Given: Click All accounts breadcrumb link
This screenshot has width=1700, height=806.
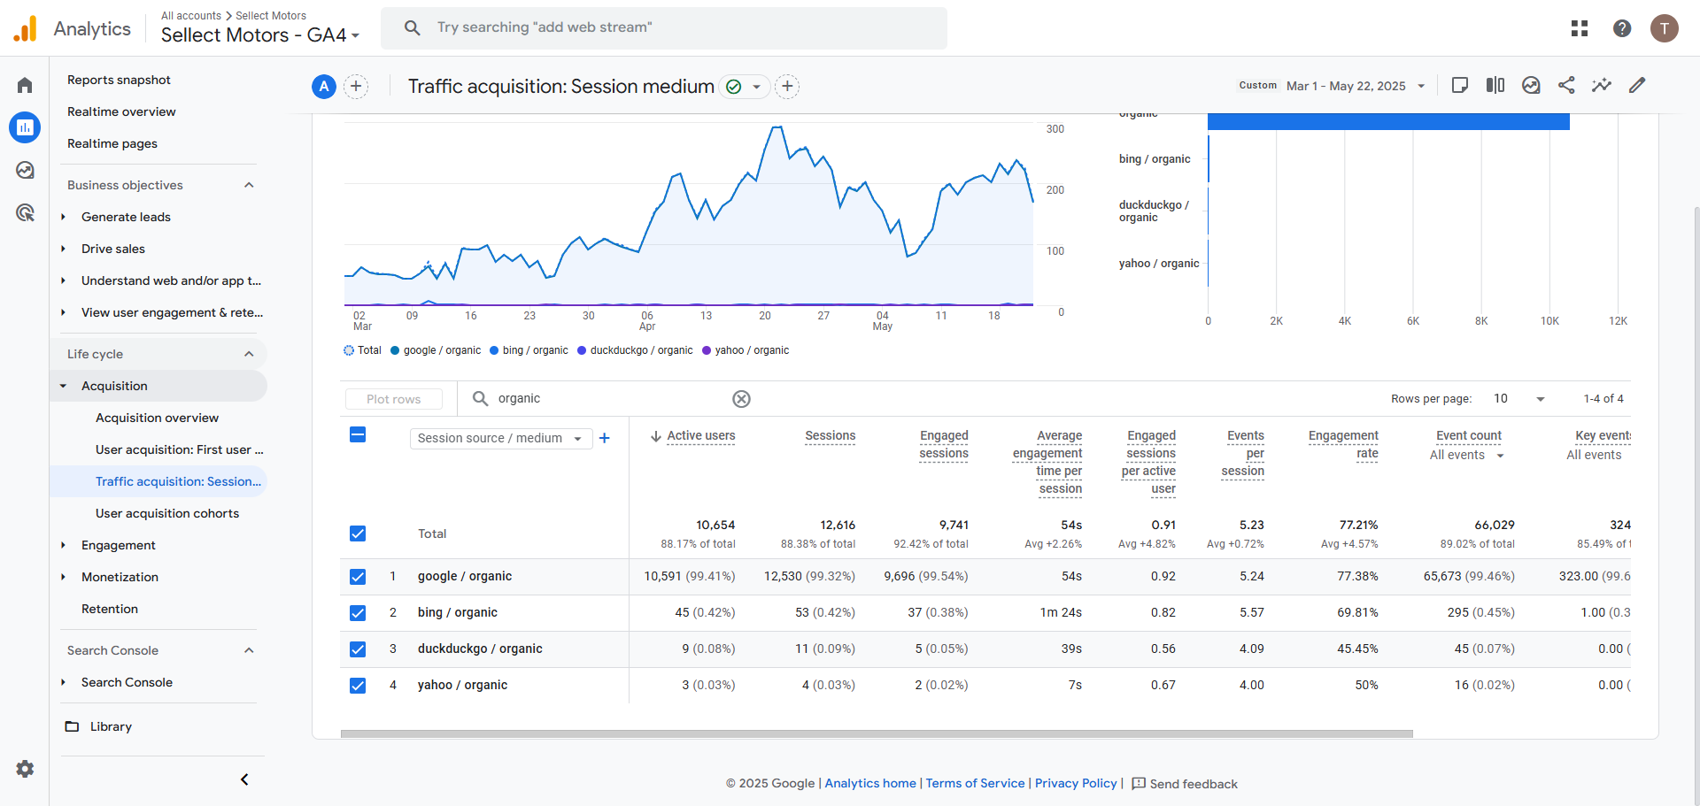Looking at the screenshot, I should pos(191,15).
